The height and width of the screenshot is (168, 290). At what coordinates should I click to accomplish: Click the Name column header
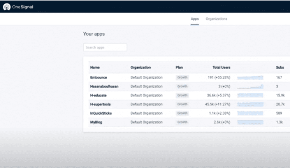95,68
